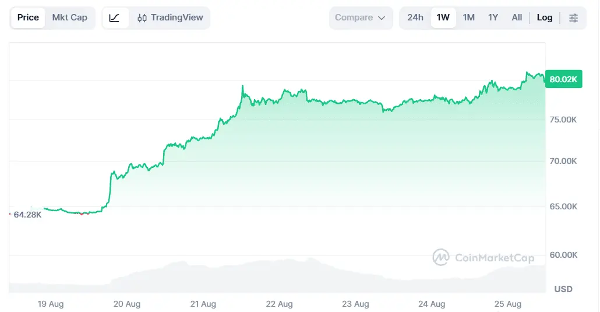600x312 pixels.
Task: Select the 1W time range
Action: coord(443,17)
